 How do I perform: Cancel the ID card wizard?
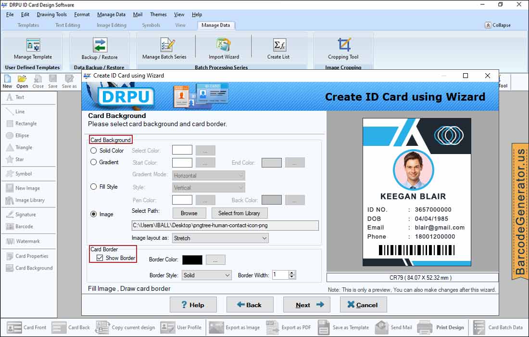(x=364, y=305)
